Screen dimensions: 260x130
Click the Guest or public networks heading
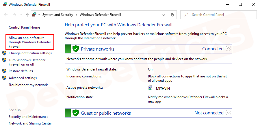[106, 113]
